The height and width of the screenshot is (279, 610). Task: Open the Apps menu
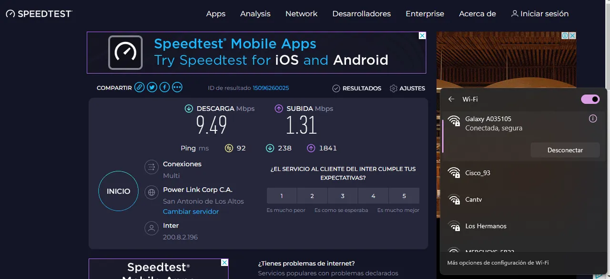pos(216,14)
